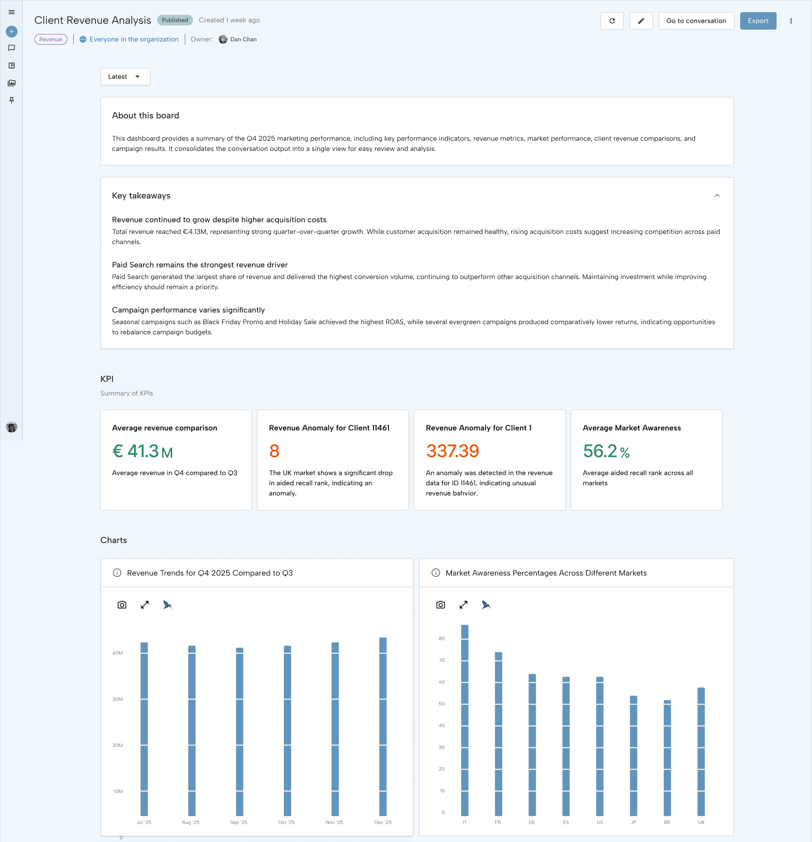Image resolution: width=812 pixels, height=842 pixels.
Task: Take snapshot of the Revenue Trends chart
Action: [122, 605]
